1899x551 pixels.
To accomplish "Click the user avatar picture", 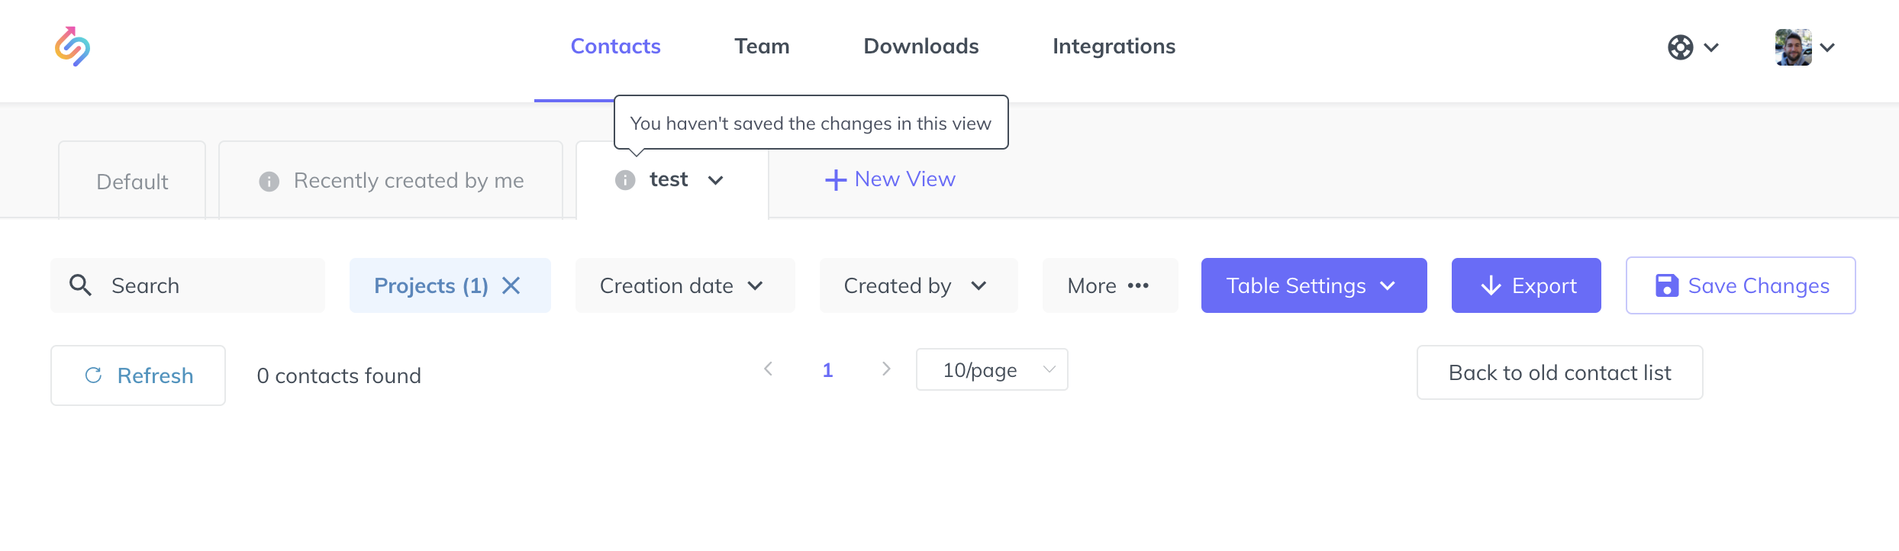I will click(1793, 47).
